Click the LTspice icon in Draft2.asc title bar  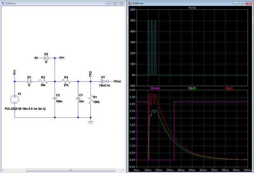click(x=3, y=3)
